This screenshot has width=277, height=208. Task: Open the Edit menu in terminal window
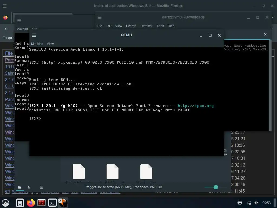[x=108, y=26]
